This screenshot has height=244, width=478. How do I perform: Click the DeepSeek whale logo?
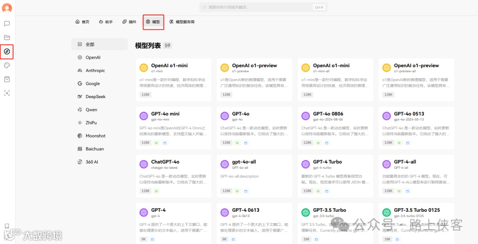pos(80,96)
